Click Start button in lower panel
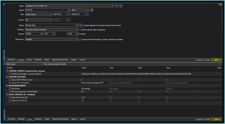This screenshot has width=225, height=124. coord(217,119)
